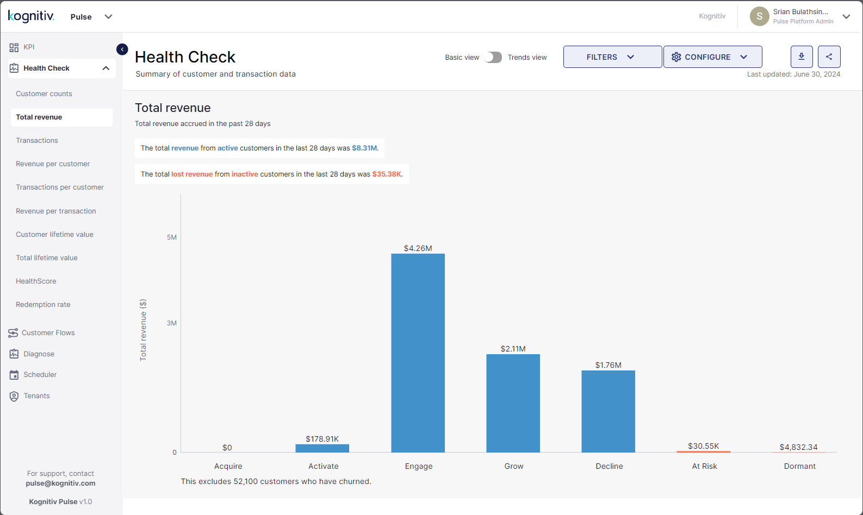This screenshot has height=515, width=863.
Task: Click the Kognitiv Pulse v1.0 version text
Action: click(x=60, y=502)
